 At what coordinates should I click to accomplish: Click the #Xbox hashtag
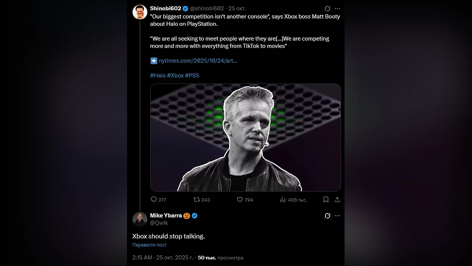tap(175, 75)
